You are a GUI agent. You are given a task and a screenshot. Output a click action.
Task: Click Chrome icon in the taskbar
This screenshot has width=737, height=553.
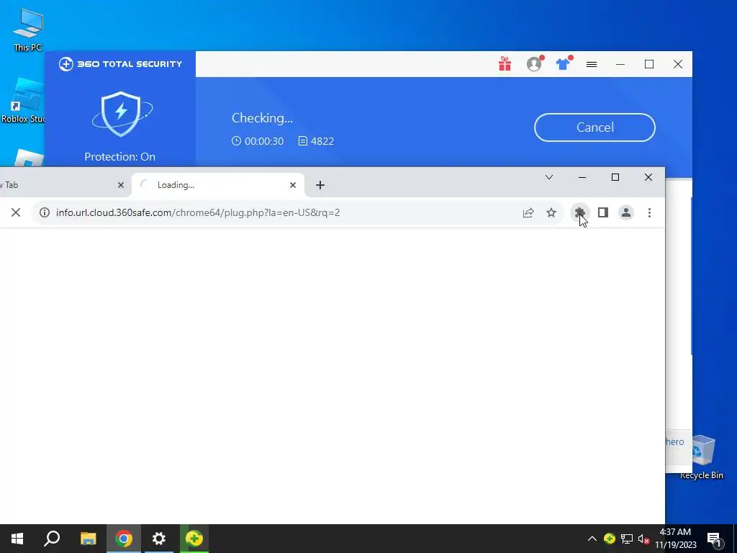pos(124,539)
